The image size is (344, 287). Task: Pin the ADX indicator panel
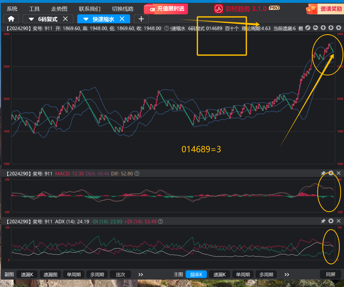tap(323, 221)
